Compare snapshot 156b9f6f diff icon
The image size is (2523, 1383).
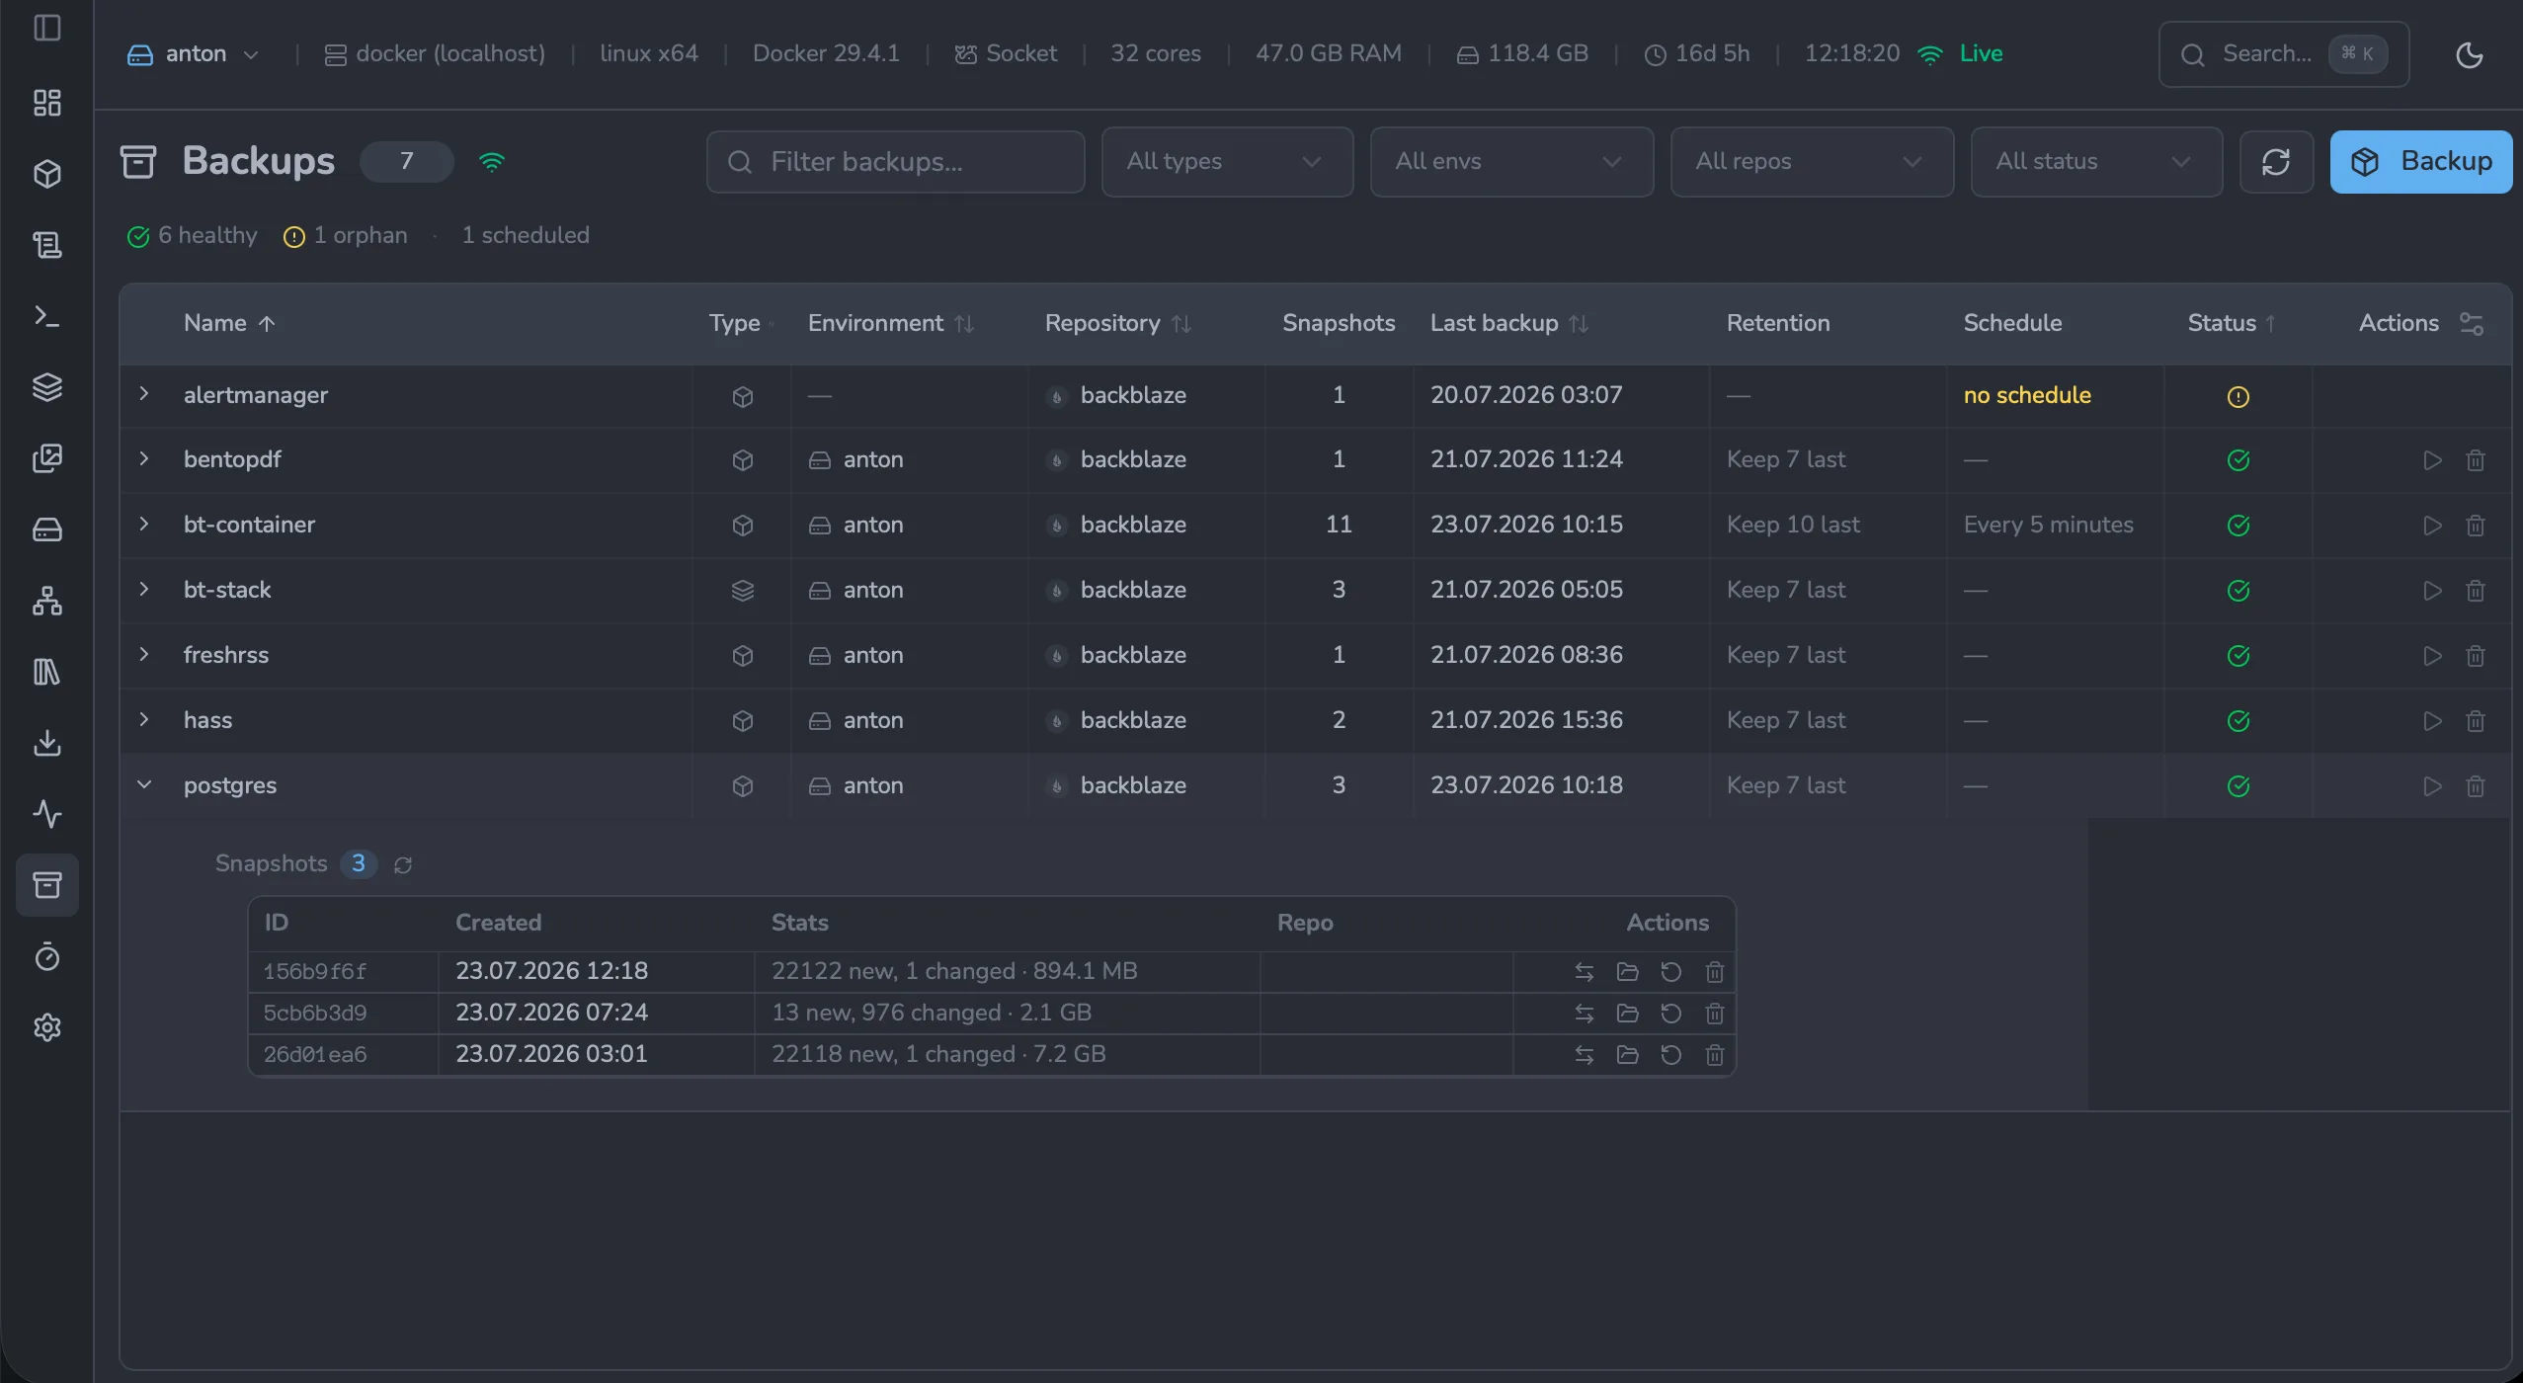(1584, 972)
